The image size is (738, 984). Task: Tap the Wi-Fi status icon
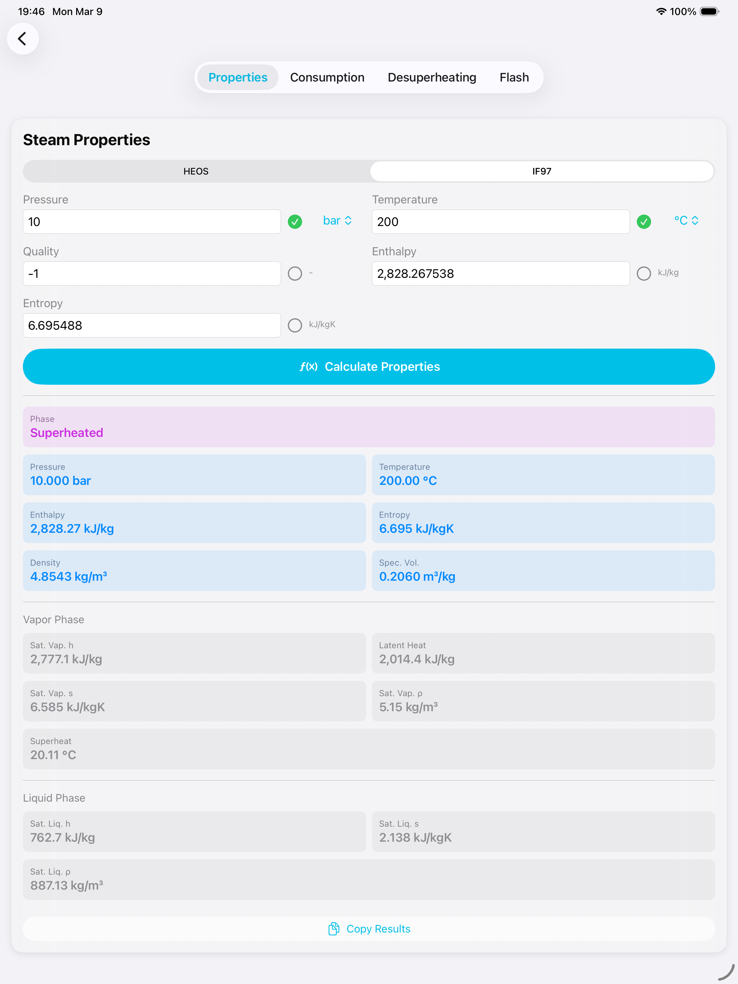661,11
